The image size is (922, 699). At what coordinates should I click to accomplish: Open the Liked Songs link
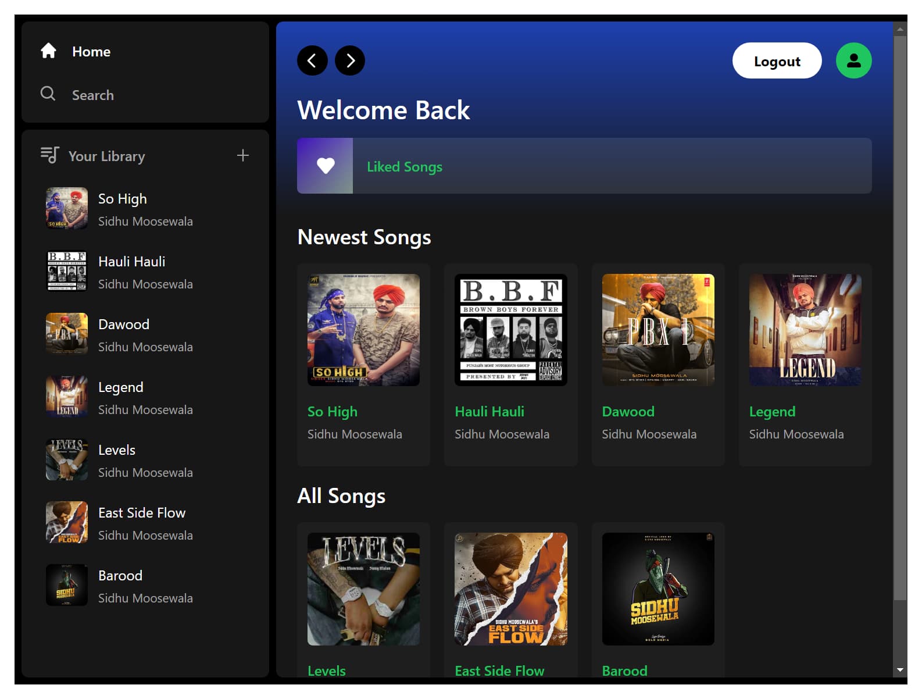(405, 167)
